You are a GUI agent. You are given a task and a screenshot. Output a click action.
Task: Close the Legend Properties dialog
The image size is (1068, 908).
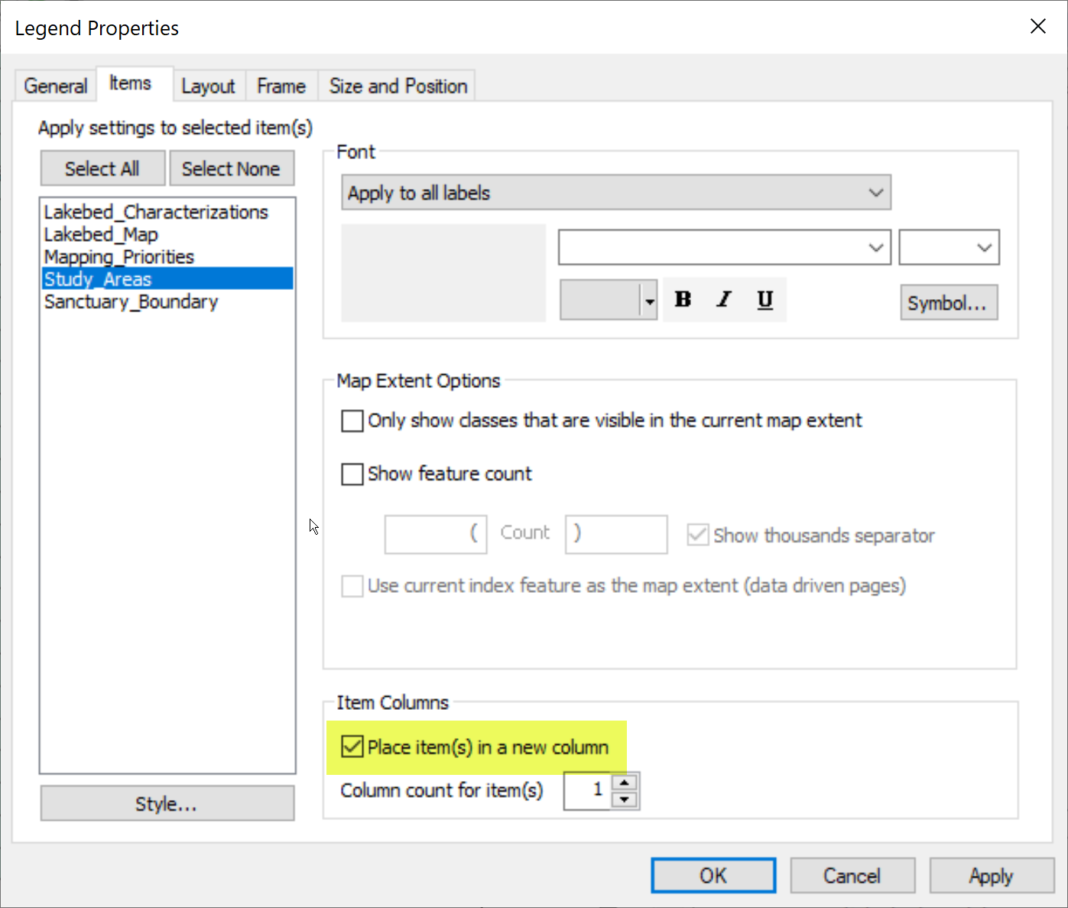click(x=1037, y=26)
